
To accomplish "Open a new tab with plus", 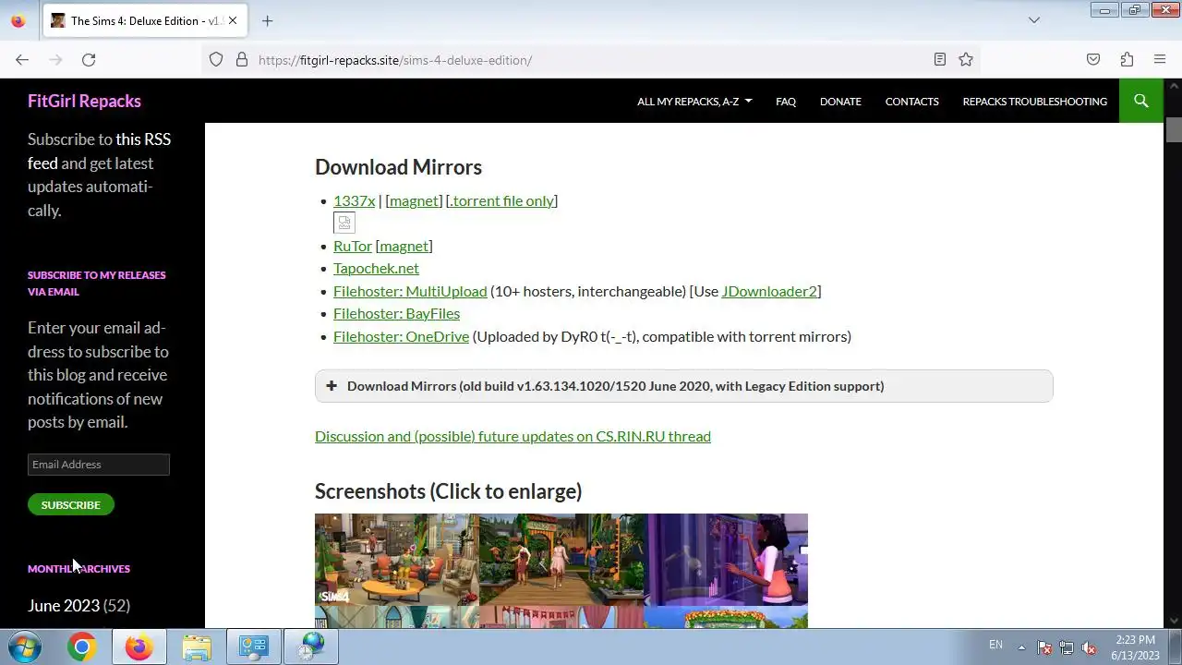I will pos(267,20).
